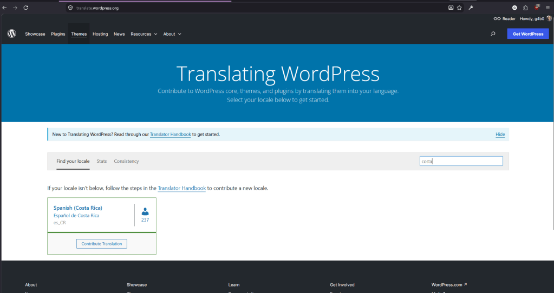Click Learn in the footer
Screen dimensions: 554x293
233,284
